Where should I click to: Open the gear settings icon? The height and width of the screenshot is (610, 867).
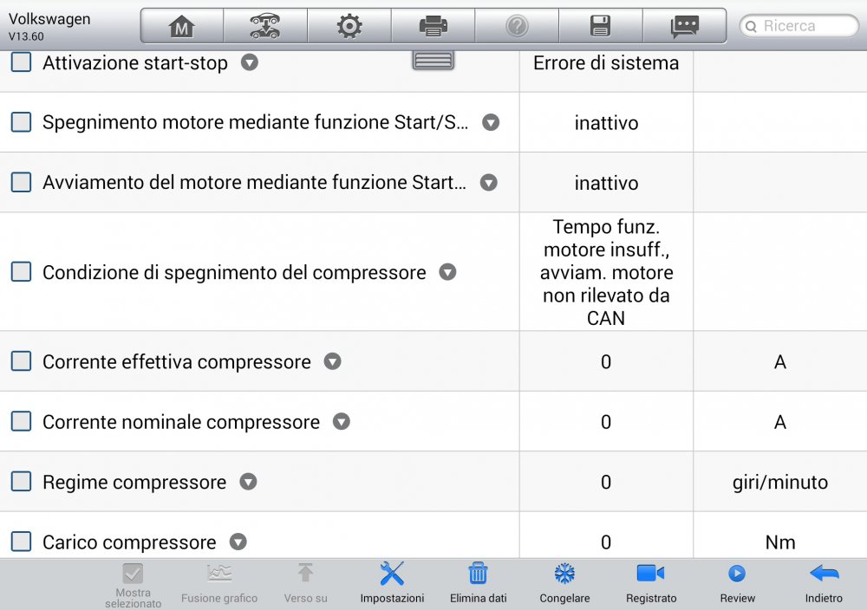click(x=349, y=26)
